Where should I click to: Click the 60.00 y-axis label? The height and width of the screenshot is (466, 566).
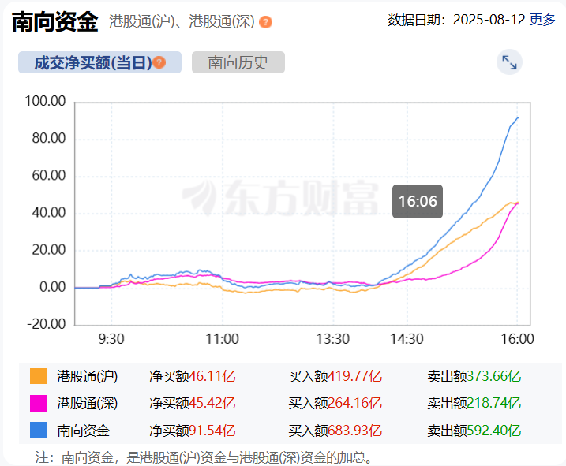coord(49,175)
